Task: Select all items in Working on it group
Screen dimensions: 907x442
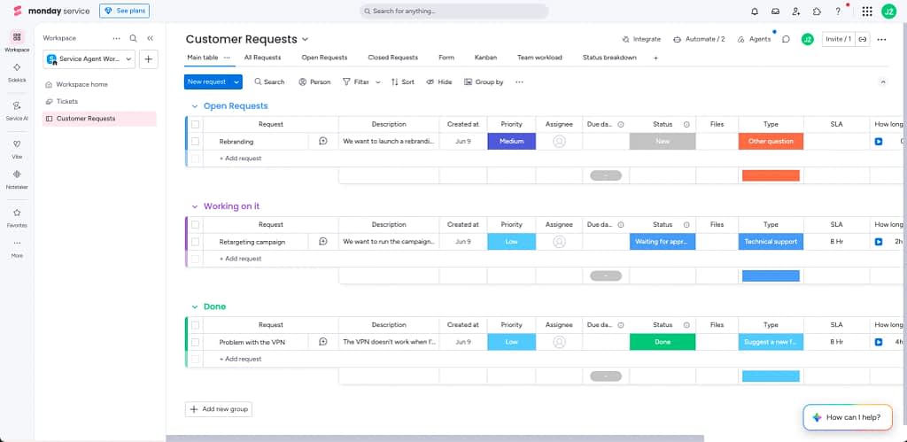Action: [196, 224]
